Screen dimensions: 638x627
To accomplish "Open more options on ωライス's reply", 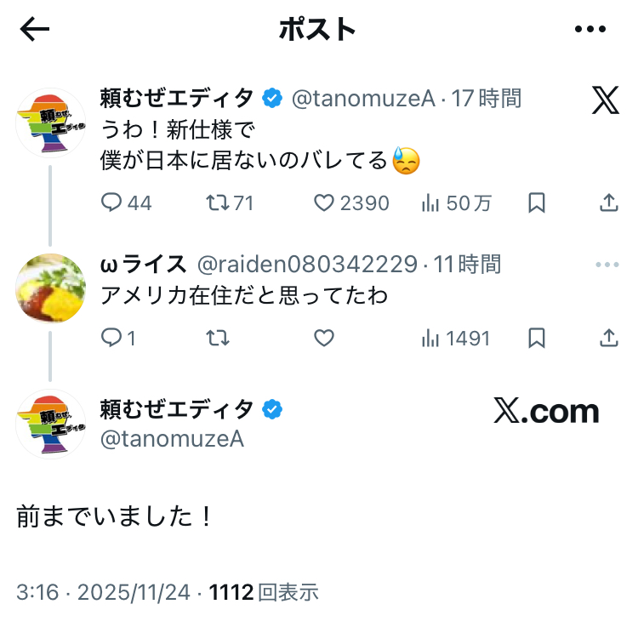I will click(x=607, y=265).
